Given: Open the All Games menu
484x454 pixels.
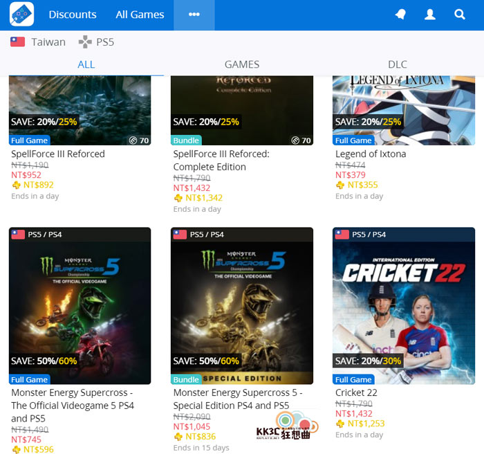Looking at the screenshot, I should (x=140, y=15).
